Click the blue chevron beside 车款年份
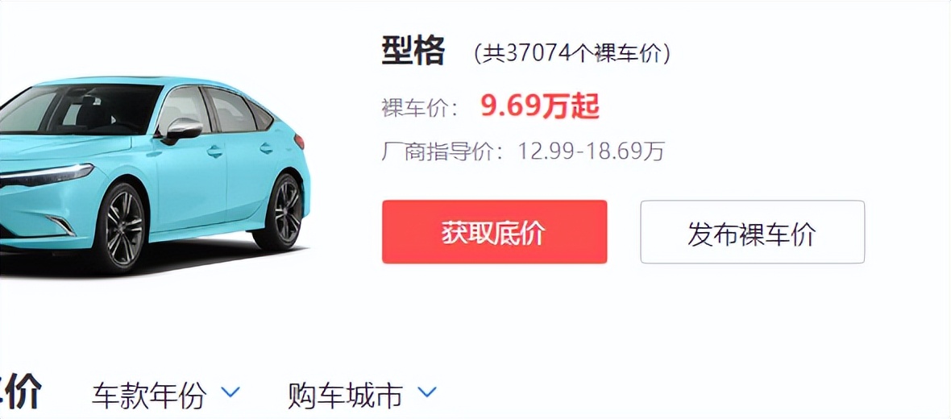Viewport: 951px width, 419px height. 230,393
